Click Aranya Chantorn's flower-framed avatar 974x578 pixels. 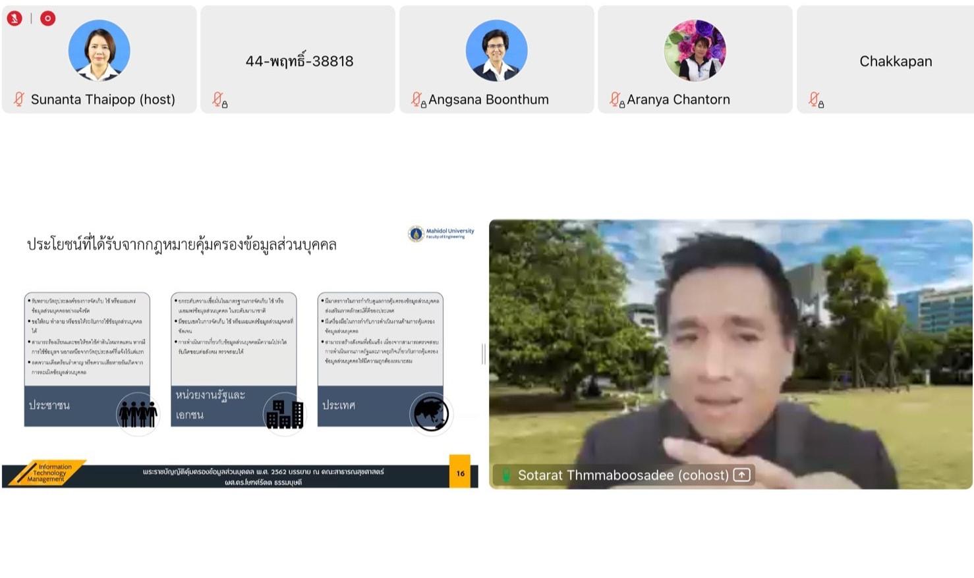(695, 50)
